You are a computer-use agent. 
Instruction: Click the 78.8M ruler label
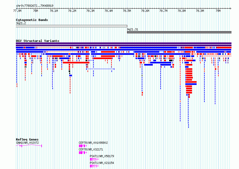(182, 11)
